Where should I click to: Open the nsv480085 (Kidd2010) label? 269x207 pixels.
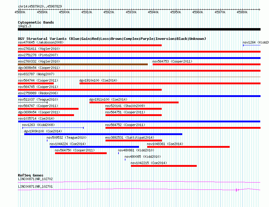point(143,157)
